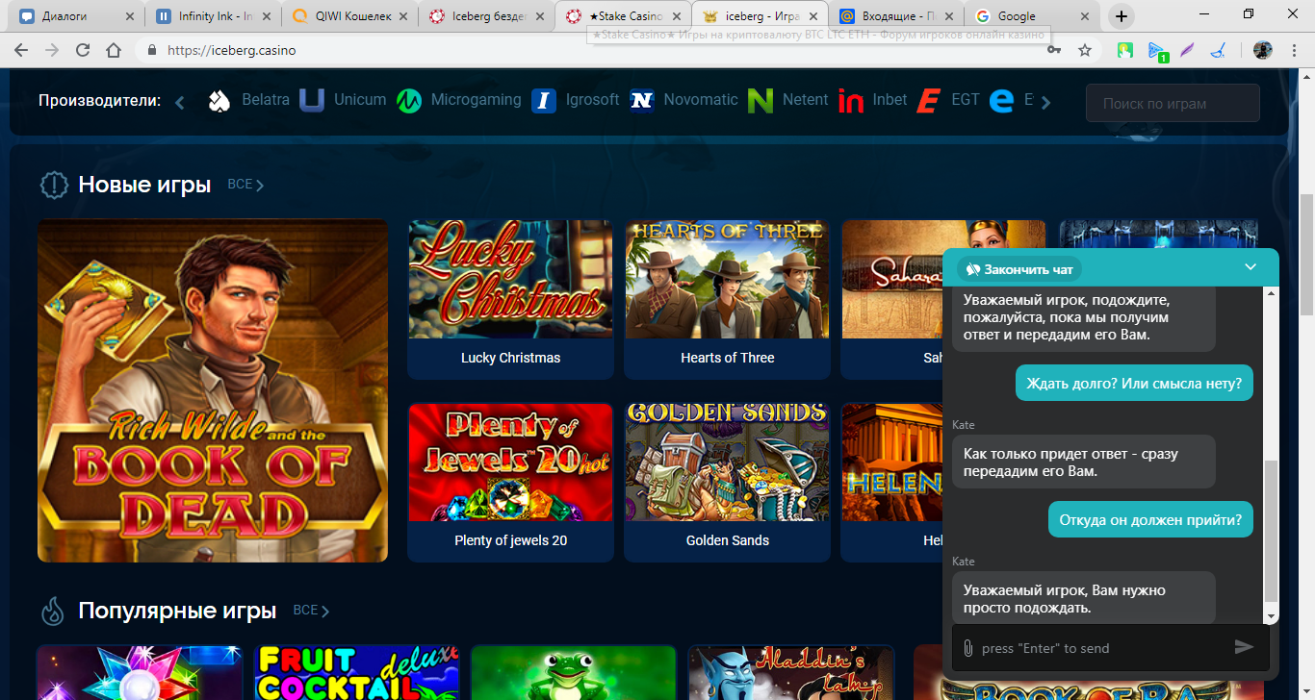
Task: Attach a file in the chat
Action: (968, 648)
